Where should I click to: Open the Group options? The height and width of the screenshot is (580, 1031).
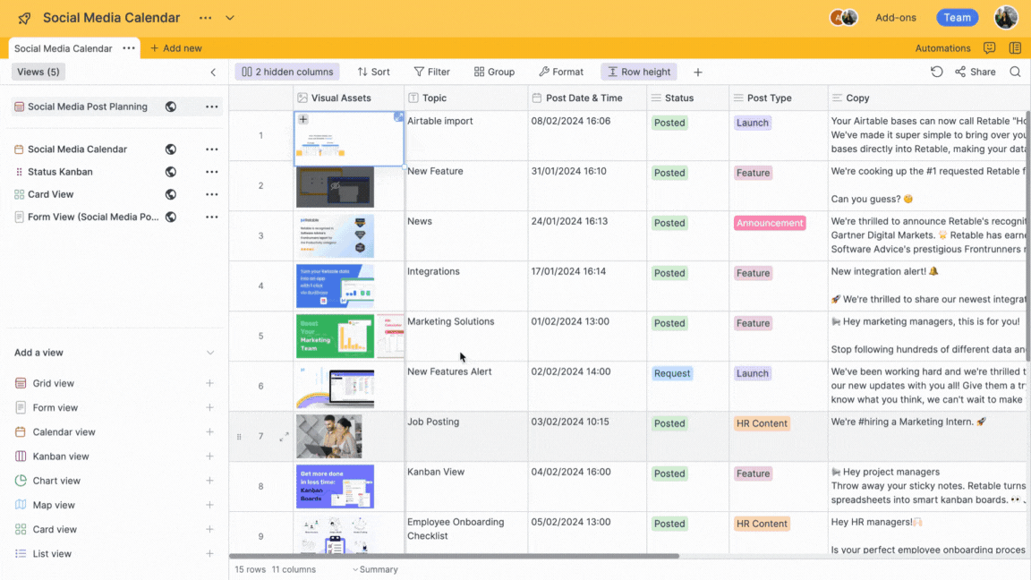click(x=494, y=72)
